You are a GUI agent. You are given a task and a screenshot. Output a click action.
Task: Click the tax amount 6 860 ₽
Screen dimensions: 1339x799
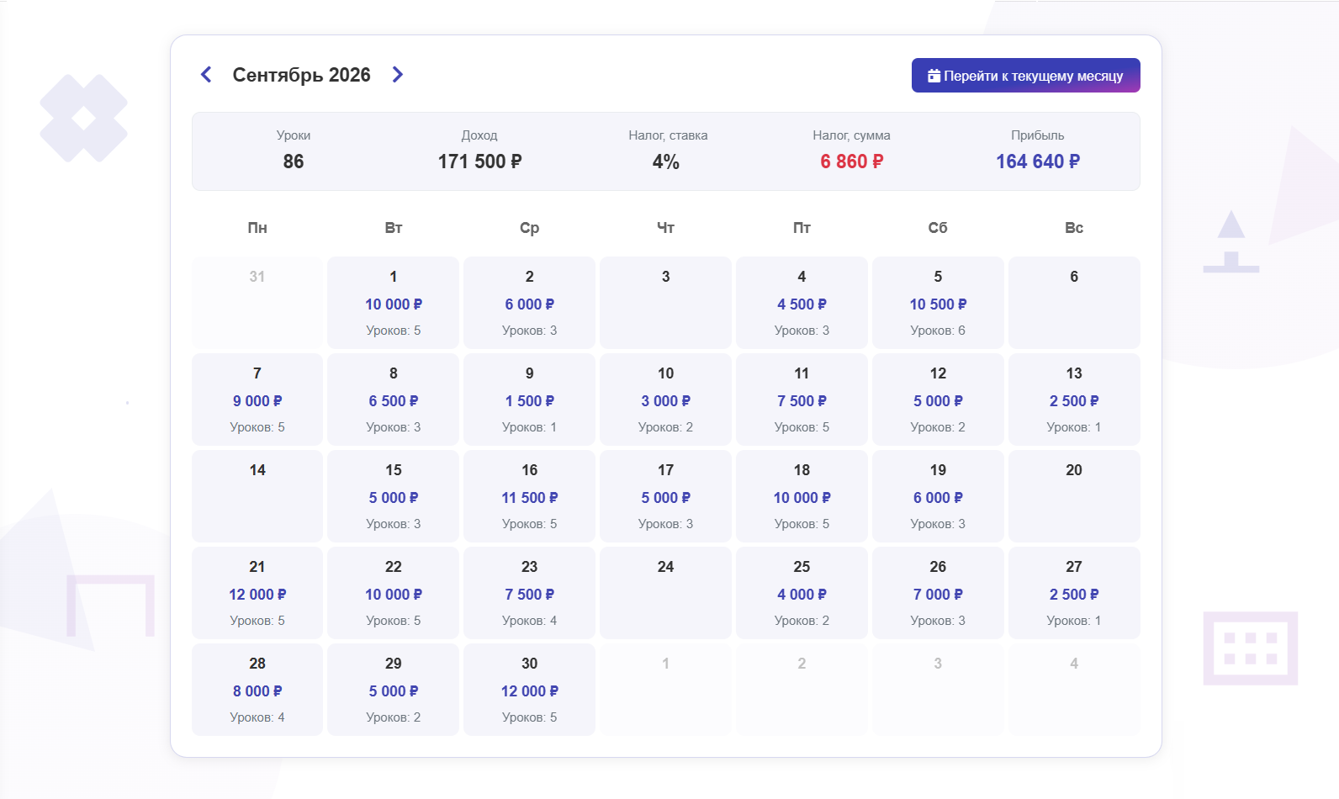(x=852, y=161)
